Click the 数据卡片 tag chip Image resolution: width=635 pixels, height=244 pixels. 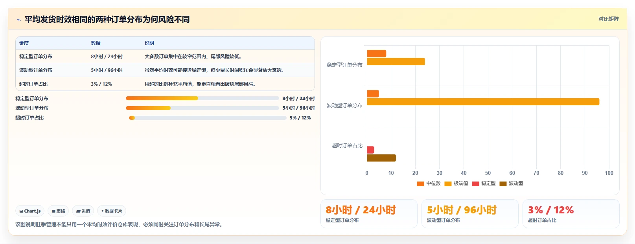coord(112,211)
